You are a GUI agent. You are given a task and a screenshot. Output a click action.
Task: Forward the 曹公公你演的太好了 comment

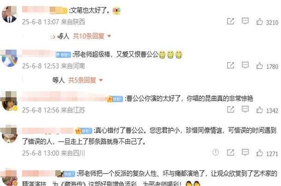click(230, 109)
